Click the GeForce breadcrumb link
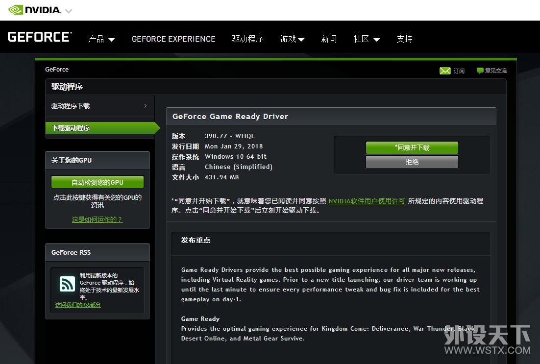Viewport: 540px width, 364px height. pyautogui.click(x=57, y=69)
